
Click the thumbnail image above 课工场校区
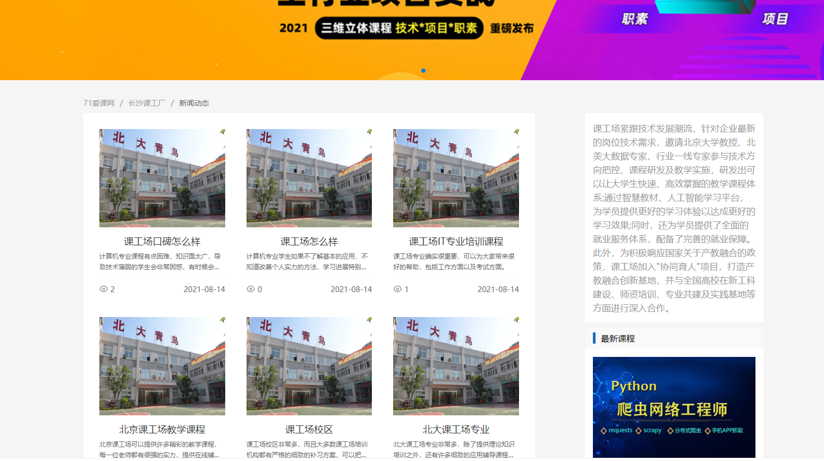309,366
